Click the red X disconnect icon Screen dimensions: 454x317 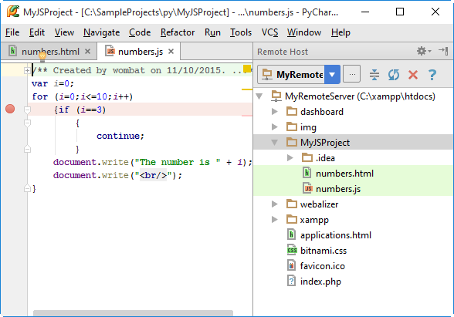[x=413, y=75]
